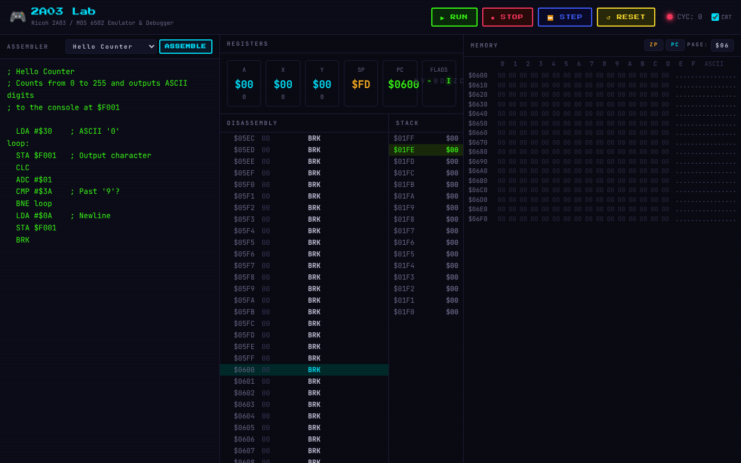Click the red cycle status indicator
Image resolution: width=741 pixels, height=463 pixels.
[670, 17]
